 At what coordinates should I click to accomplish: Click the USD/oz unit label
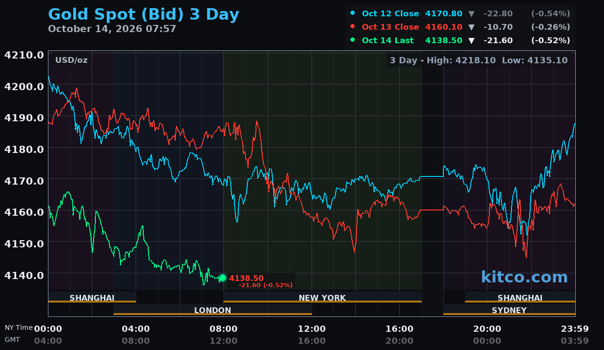(71, 60)
